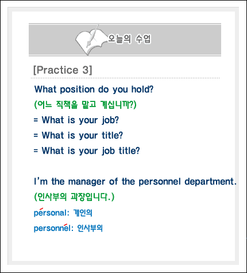
Task: Click 'I'm the manager of the personnel department'
Action: click(x=135, y=181)
